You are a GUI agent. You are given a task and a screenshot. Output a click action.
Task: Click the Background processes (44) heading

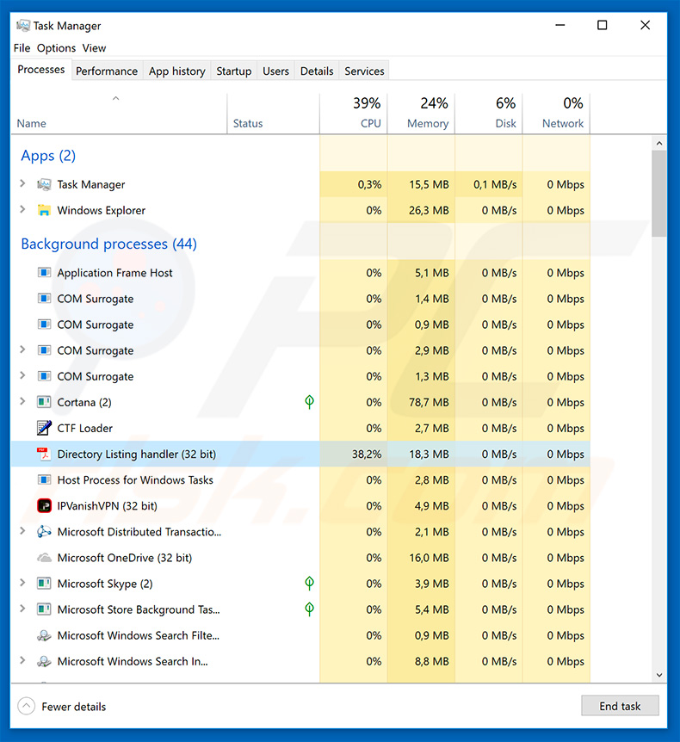pyautogui.click(x=108, y=244)
